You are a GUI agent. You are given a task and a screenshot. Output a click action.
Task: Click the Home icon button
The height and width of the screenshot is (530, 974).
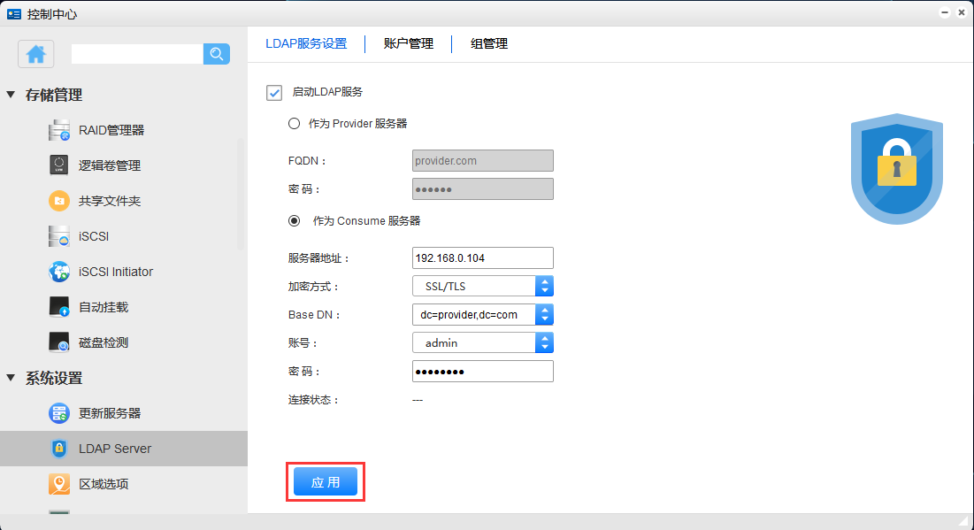[36, 54]
